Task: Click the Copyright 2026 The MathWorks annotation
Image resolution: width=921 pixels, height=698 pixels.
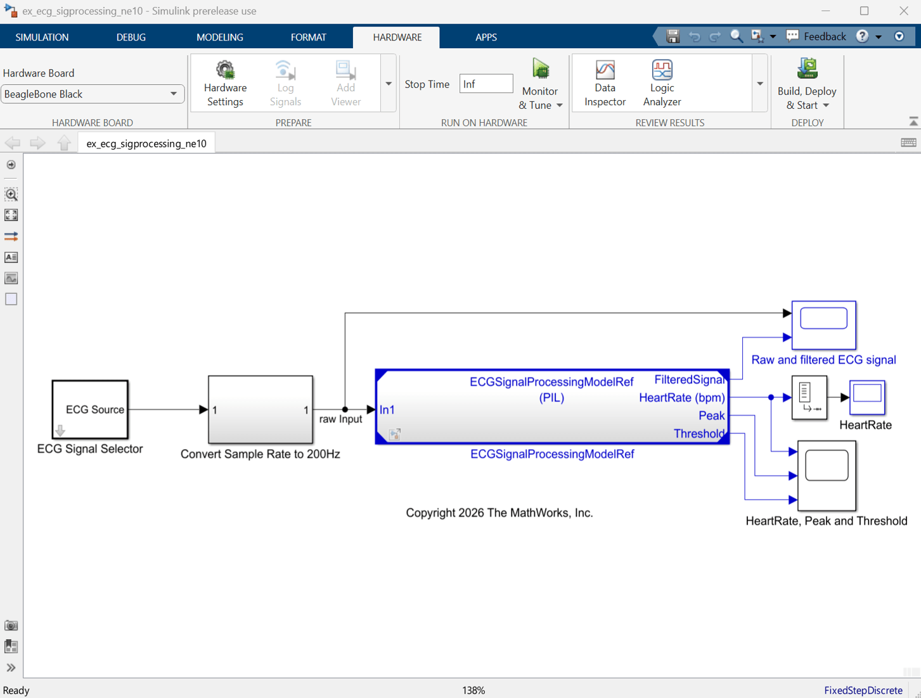Action: pyautogui.click(x=499, y=513)
